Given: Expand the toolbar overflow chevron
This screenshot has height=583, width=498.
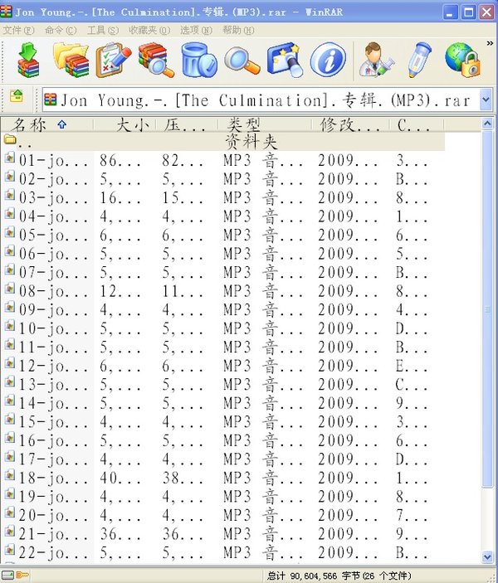Looking at the screenshot, I should [x=490, y=43].
